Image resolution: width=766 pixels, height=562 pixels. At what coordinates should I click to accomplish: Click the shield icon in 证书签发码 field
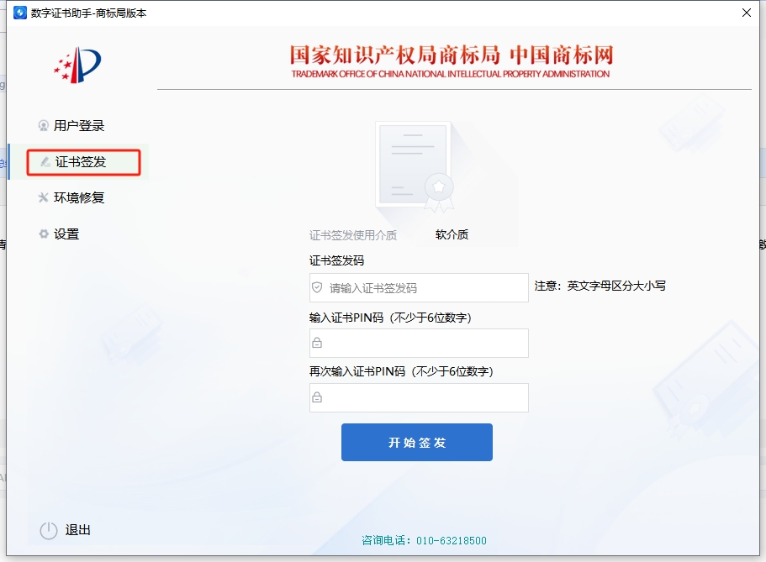pos(317,287)
